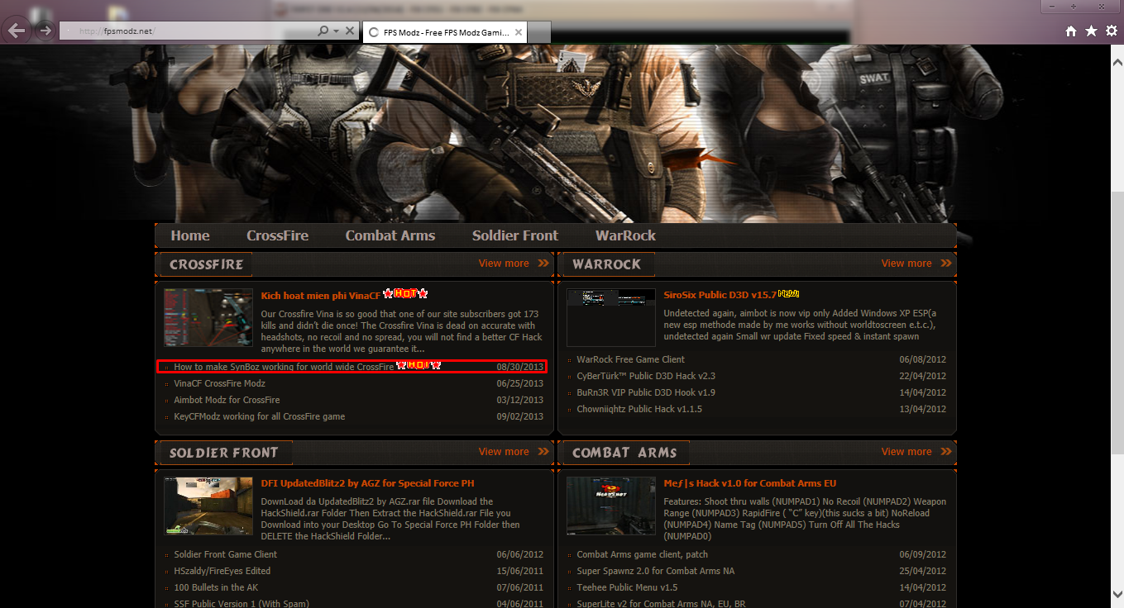Close the FPS Modz tab
Viewport: 1124px width, 608px height.
[x=519, y=32]
